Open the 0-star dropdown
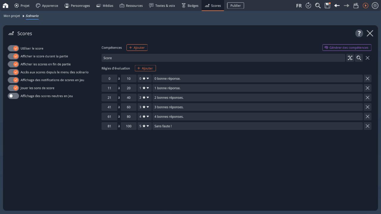Screen dimensions: 381x214 point(144,78)
